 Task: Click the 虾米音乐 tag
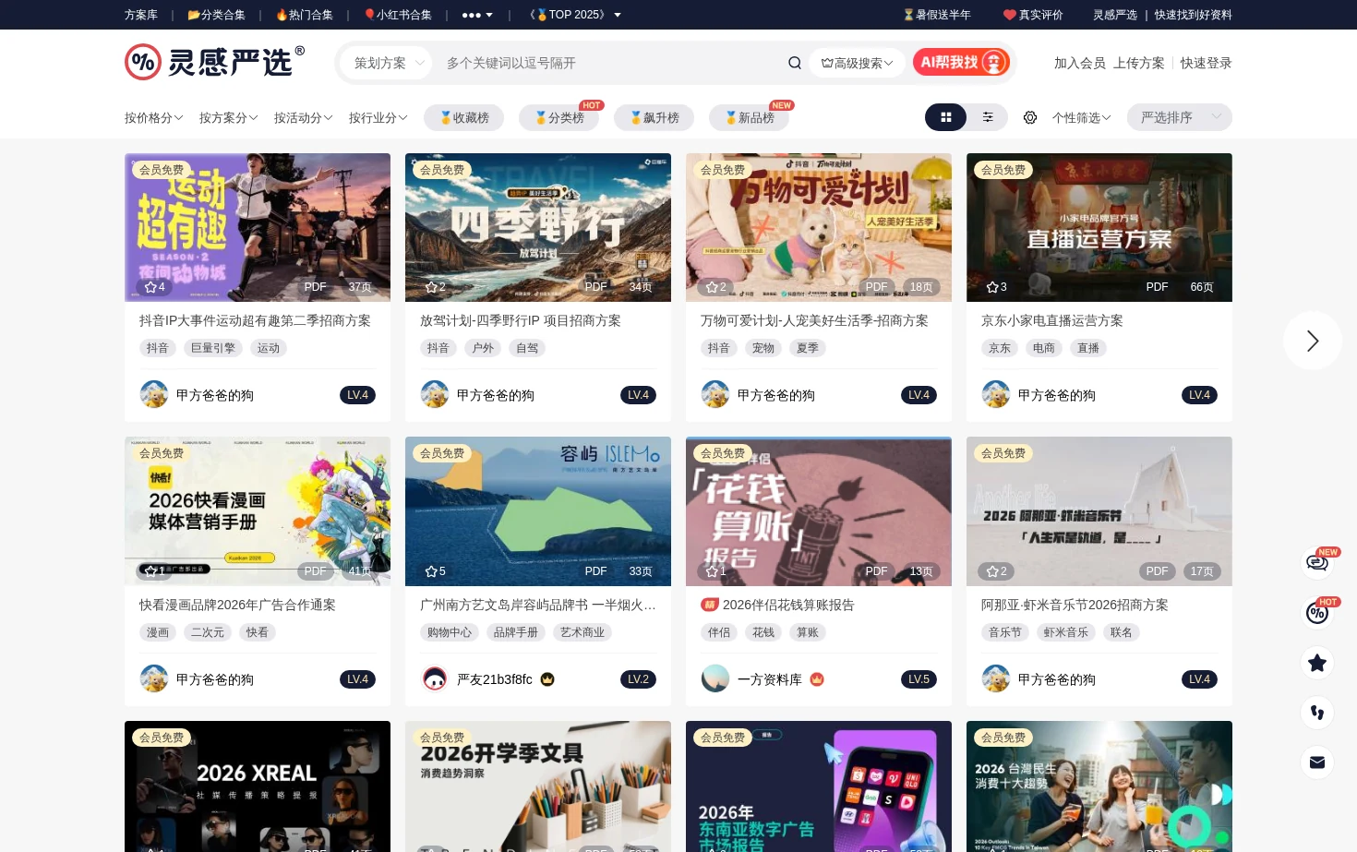point(1066,632)
